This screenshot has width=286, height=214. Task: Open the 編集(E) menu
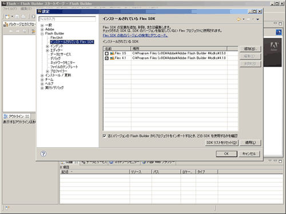coord(26,9)
